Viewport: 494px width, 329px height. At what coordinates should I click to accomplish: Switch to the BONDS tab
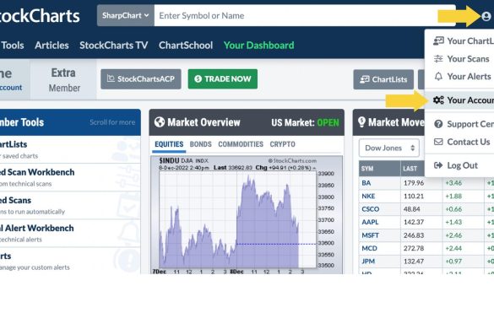point(200,144)
